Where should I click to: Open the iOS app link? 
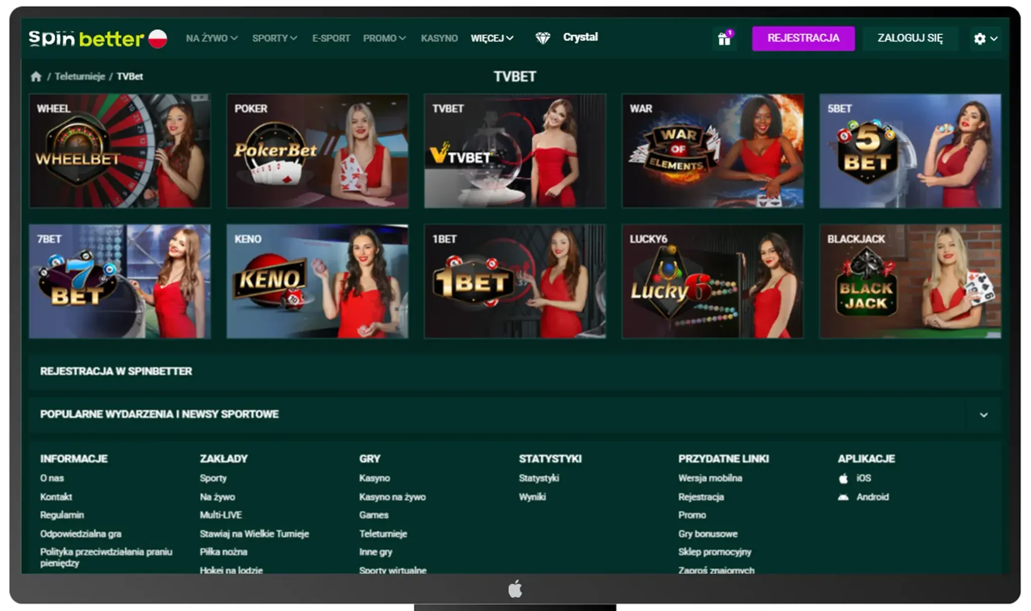(863, 478)
